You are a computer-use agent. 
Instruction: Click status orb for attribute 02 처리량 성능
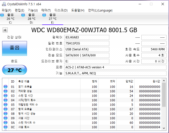[6, 91]
